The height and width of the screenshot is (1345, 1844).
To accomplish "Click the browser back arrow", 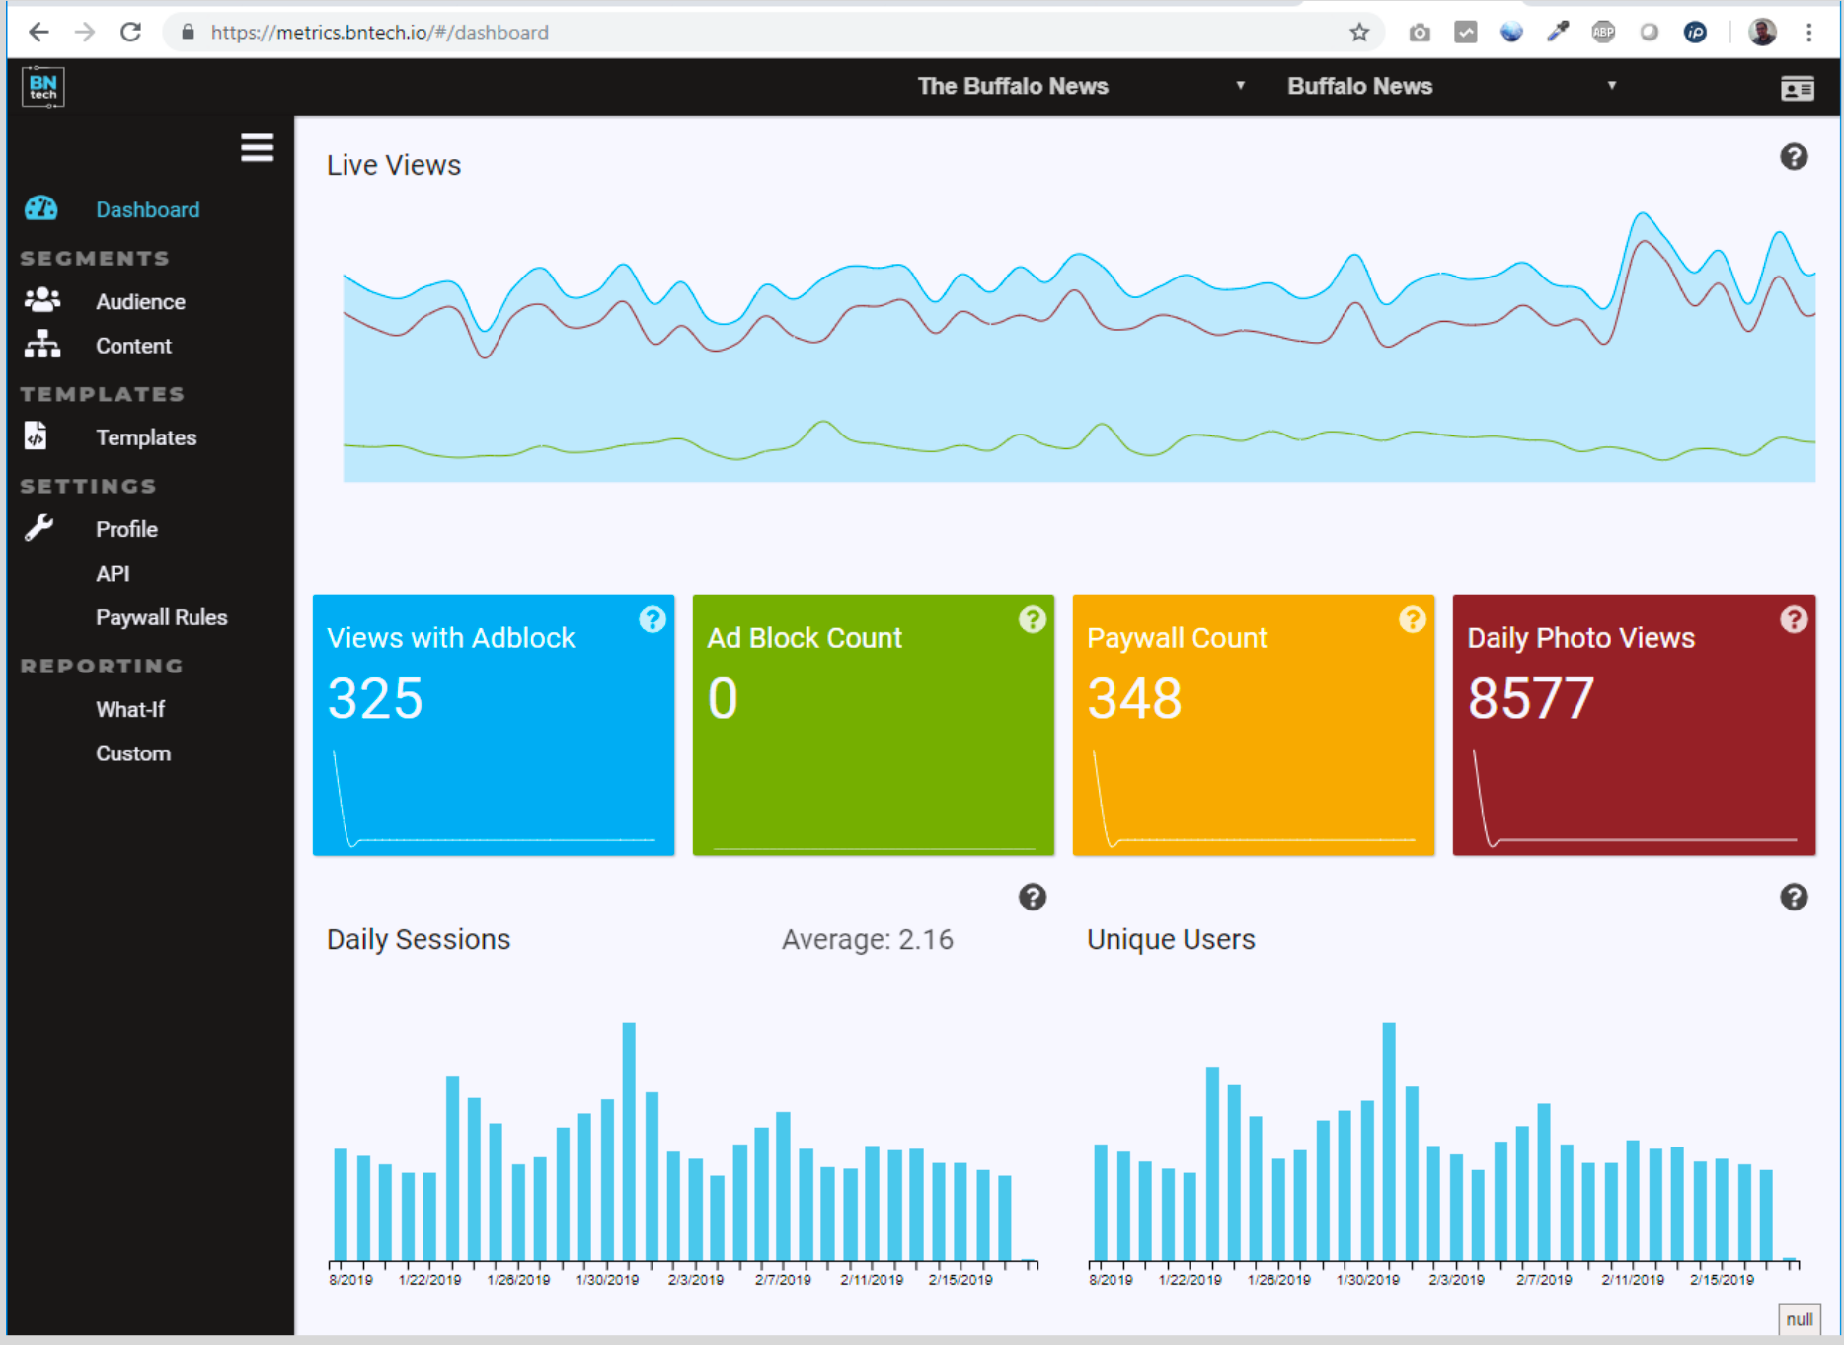I will pos(38,33).
